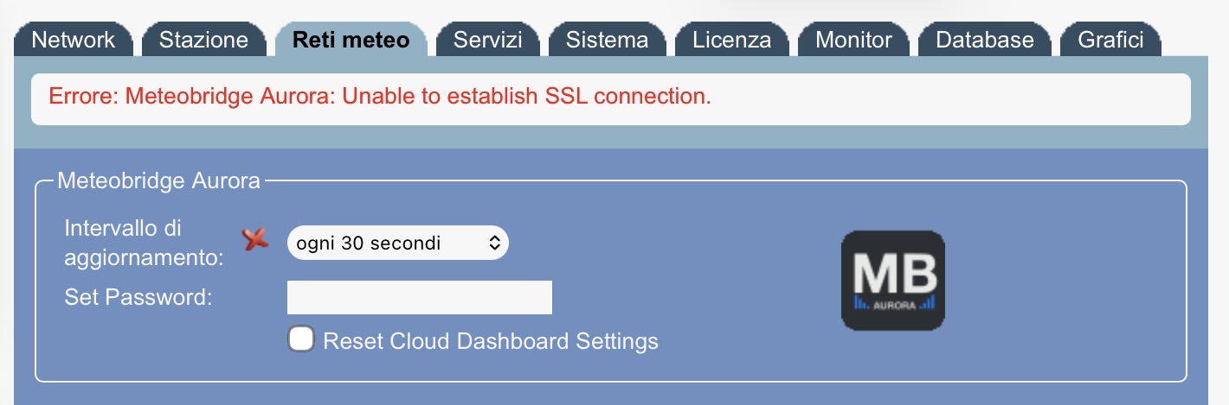This screenshot has width=1229, height=405.
Task: Click the Set Password label
Action: click(x=138, y=298)
